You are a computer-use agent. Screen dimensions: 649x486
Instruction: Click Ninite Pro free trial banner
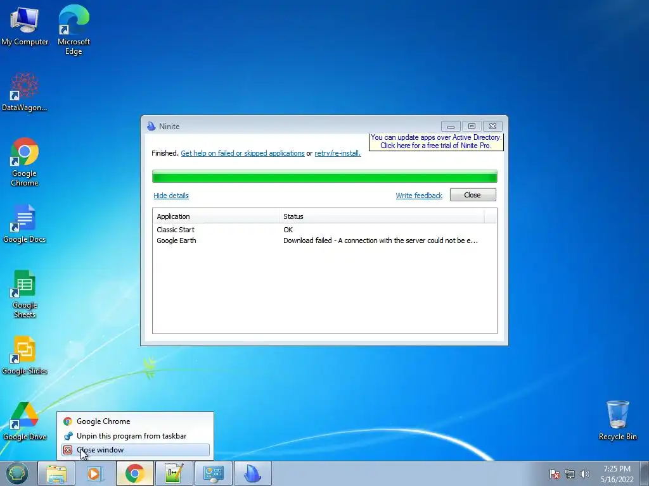(x=436, y=141)
